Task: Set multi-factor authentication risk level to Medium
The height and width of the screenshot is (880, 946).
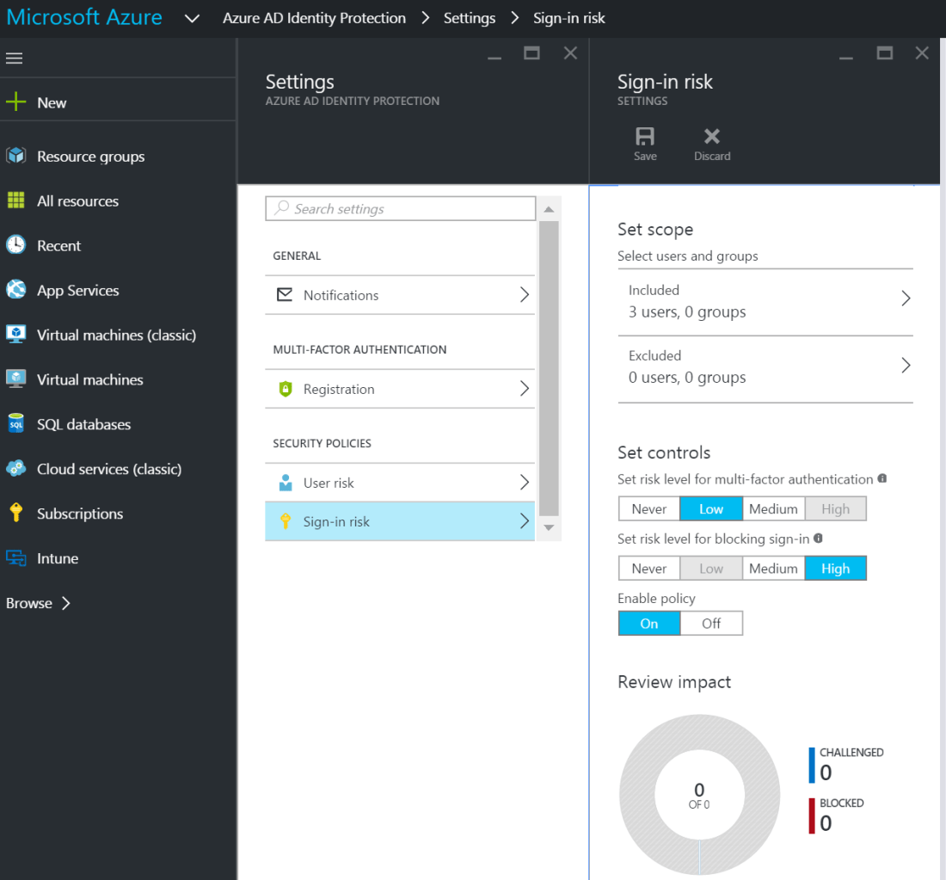Action: 773,509
